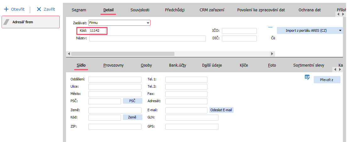
Task: Click the horizontal scrollbar's left arrow
Action: (x=69, y=54)
